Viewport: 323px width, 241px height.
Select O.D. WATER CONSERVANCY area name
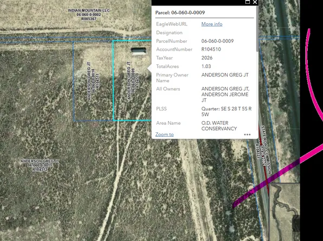(x=219, y=126)
